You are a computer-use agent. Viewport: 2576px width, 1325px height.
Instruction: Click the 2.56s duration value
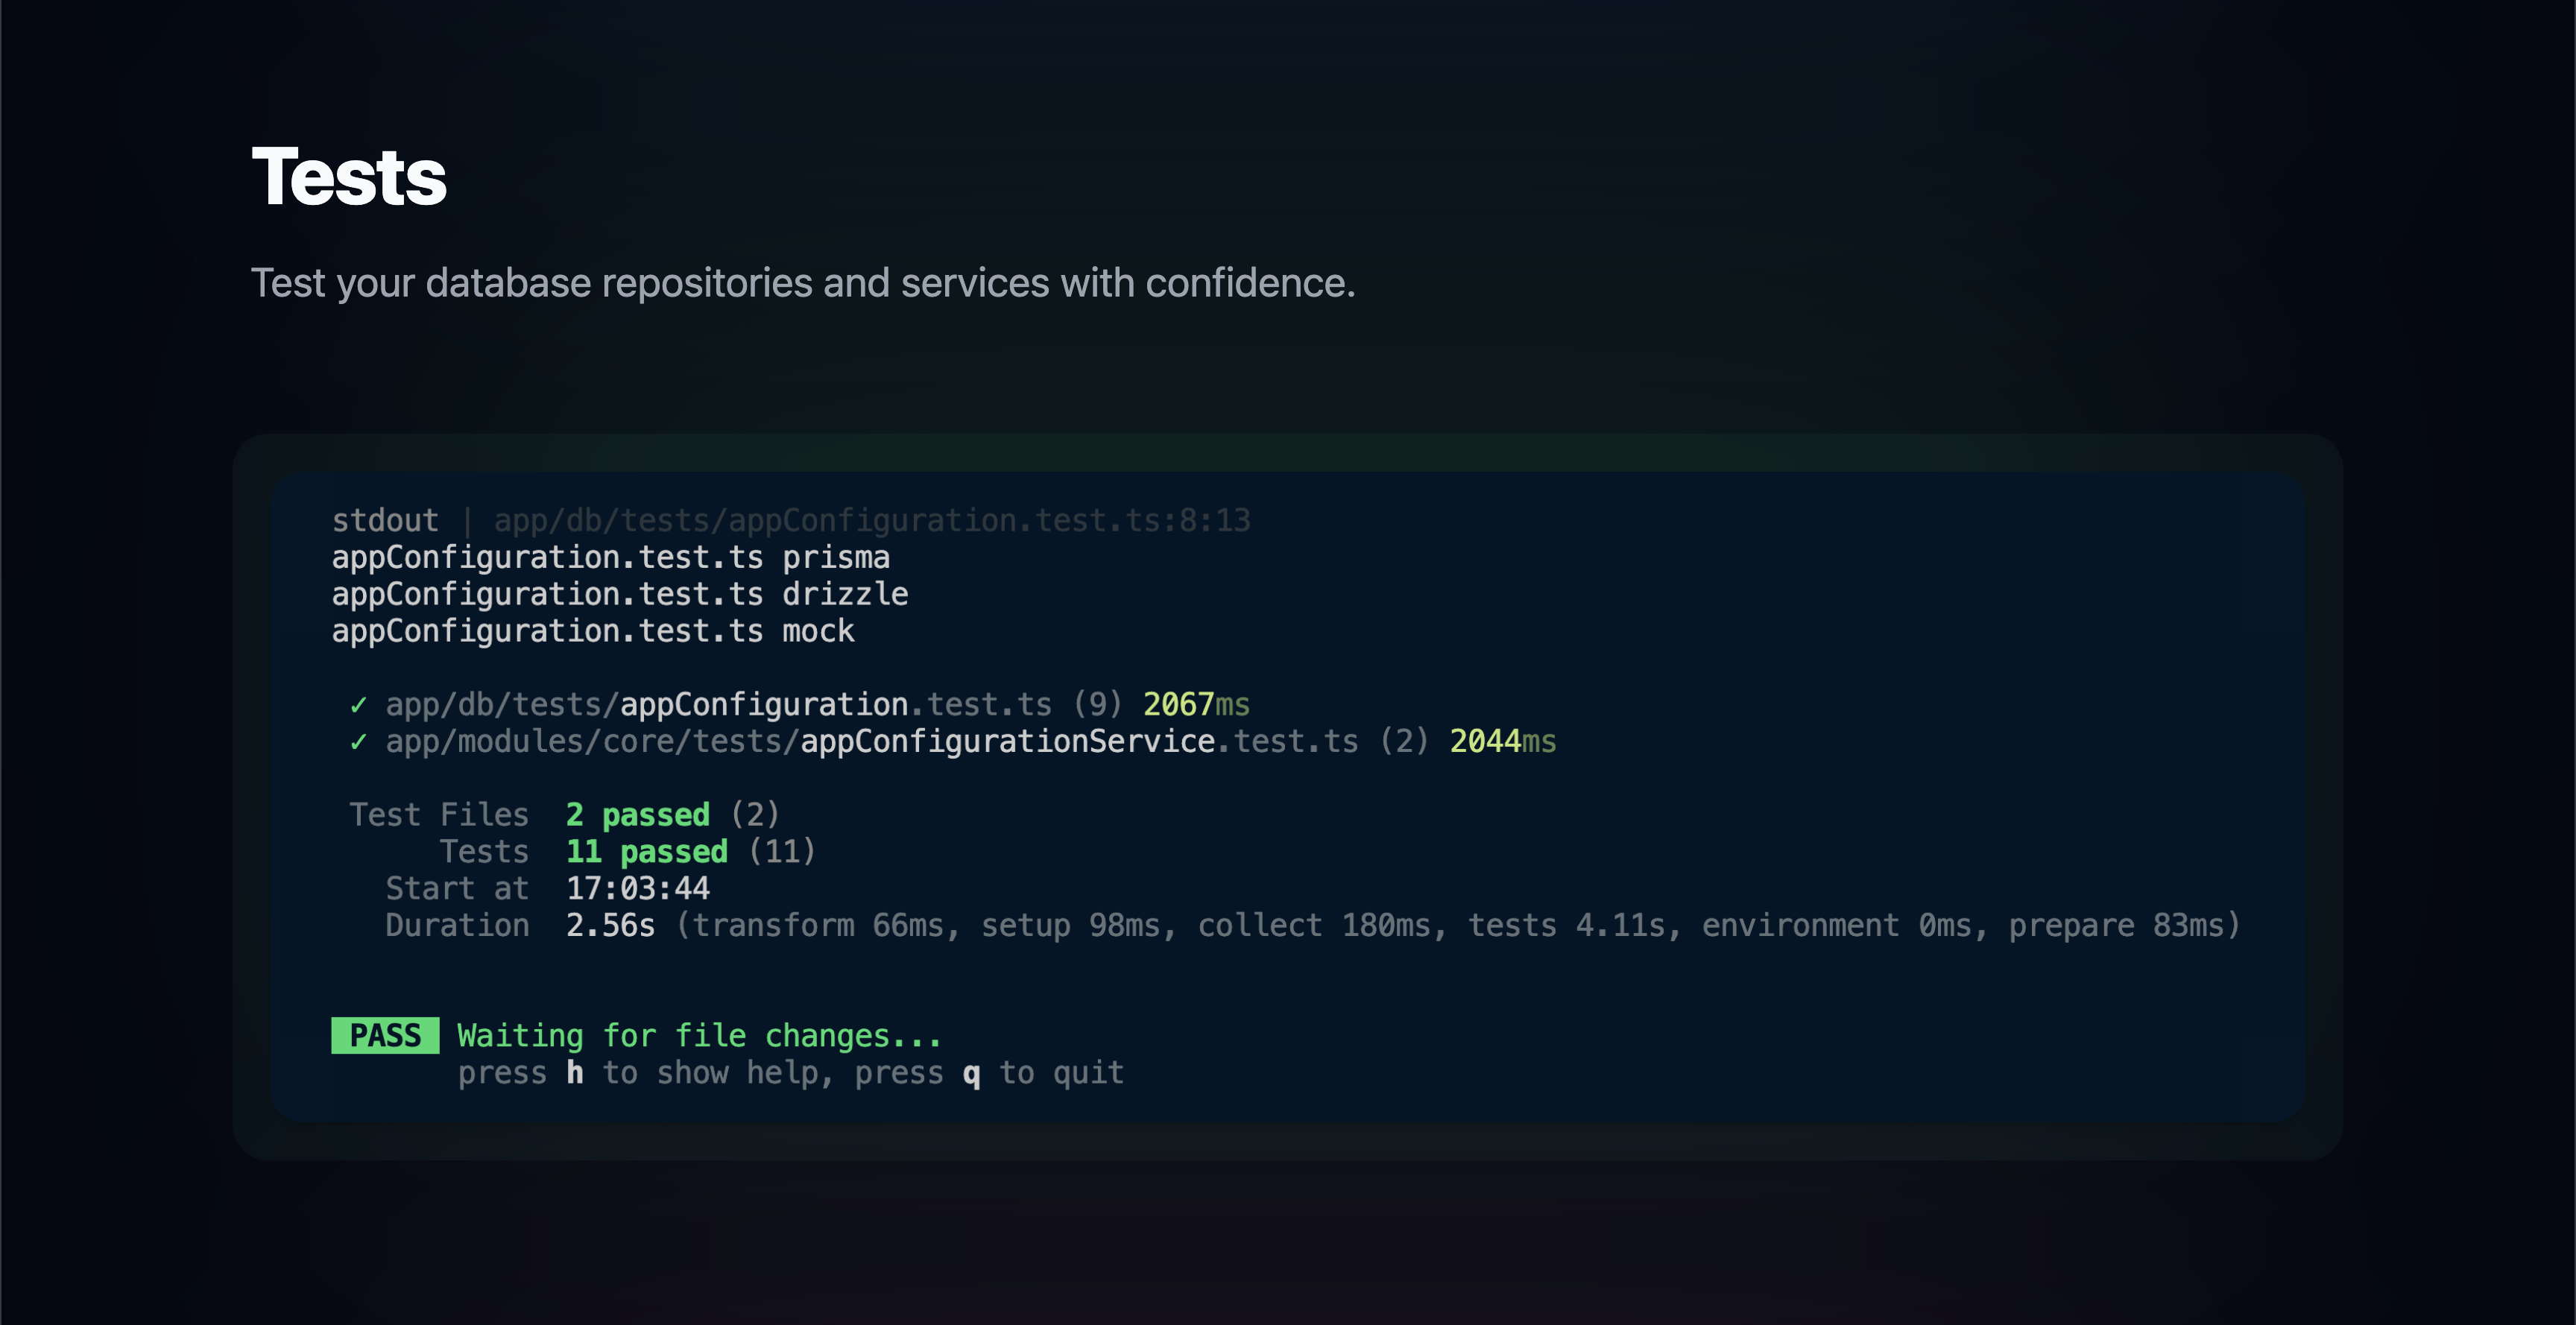coord(611,925)
